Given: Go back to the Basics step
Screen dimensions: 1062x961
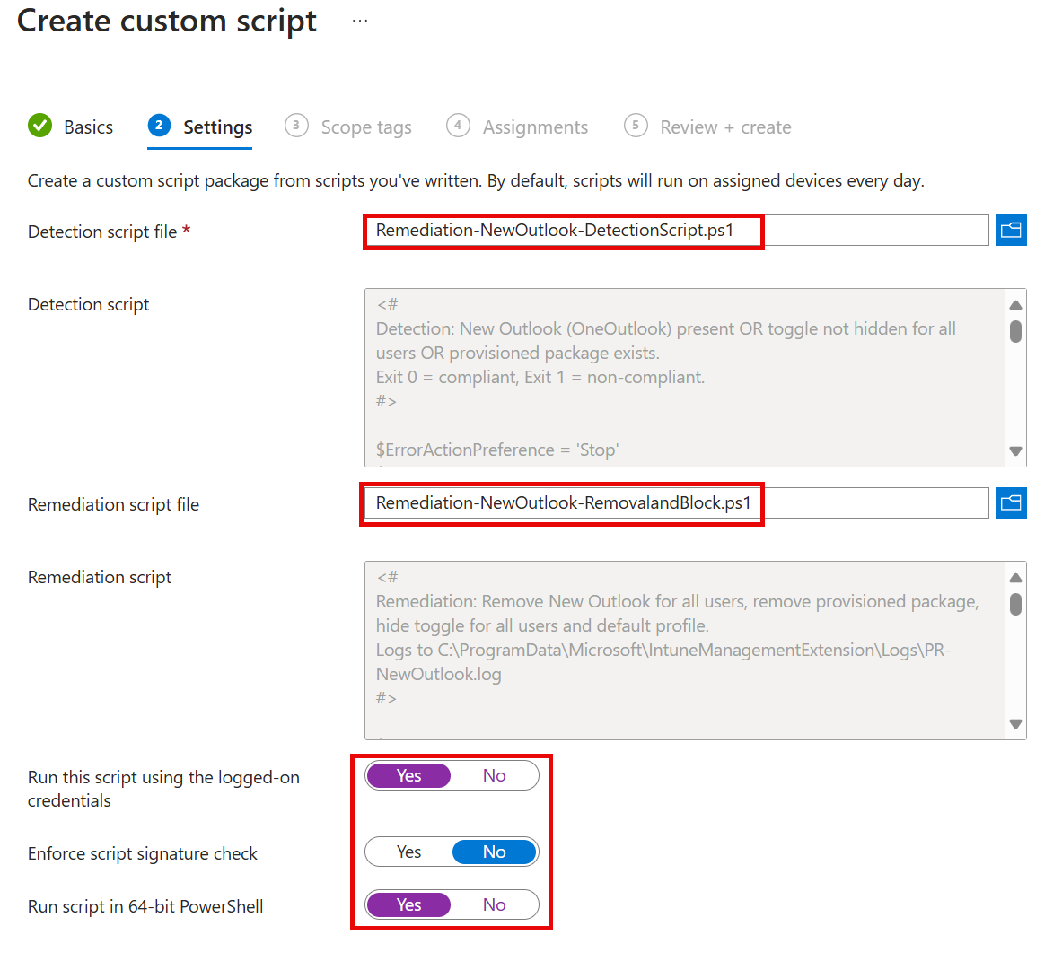Looking at the screenshot, I should (88, 127).
